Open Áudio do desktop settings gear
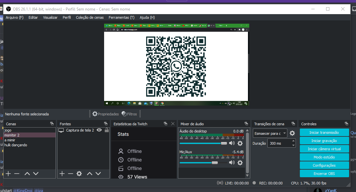The image size is (356, 192). (x=240, y=143)
